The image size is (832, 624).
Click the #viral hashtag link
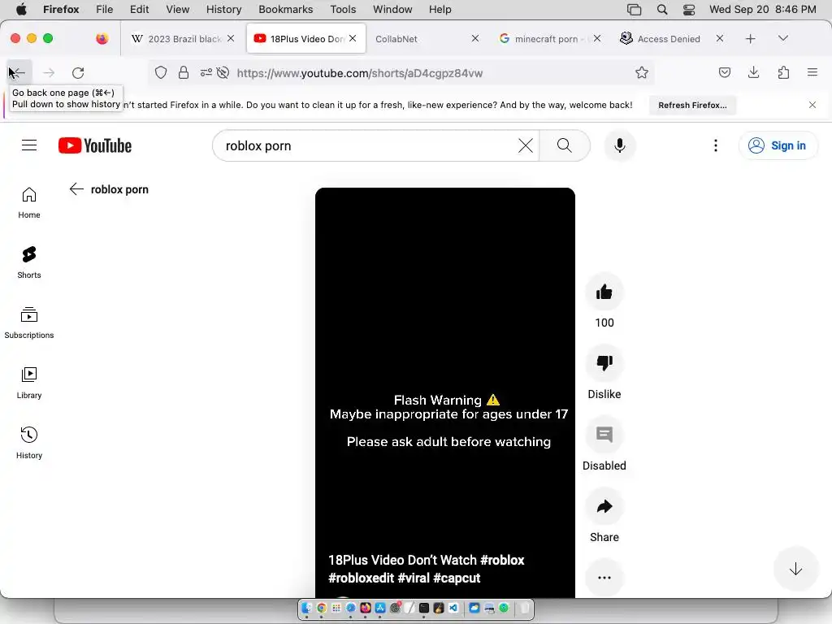(414, 578)
